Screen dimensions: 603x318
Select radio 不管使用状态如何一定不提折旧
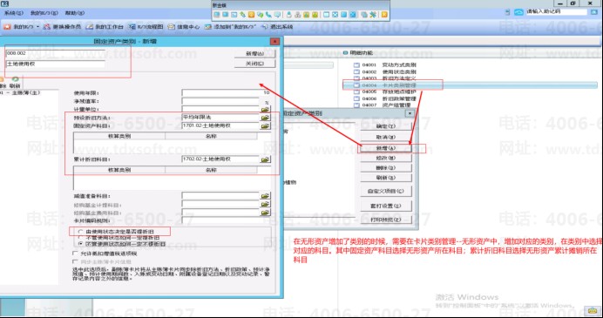[x=80, y=244]
